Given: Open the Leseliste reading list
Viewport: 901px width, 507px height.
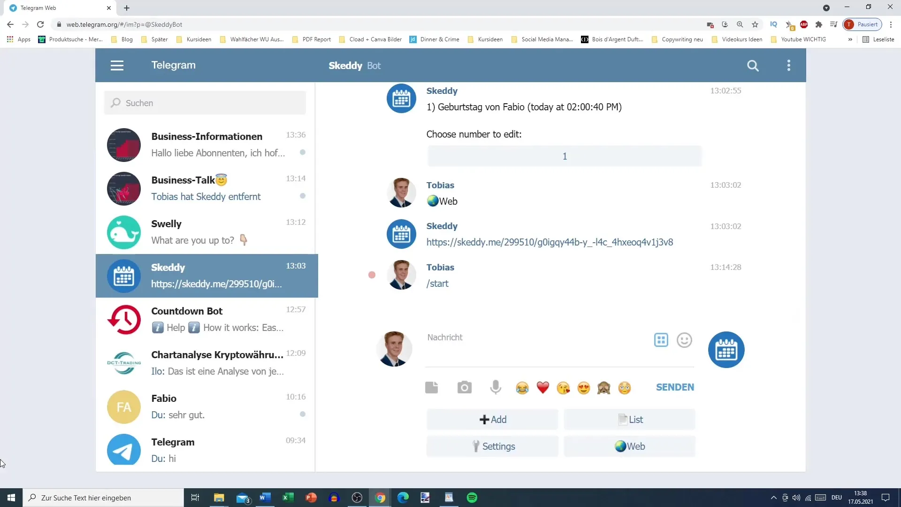Looking at the screenshot, I should pyautogui.click(x=878, y=39).
